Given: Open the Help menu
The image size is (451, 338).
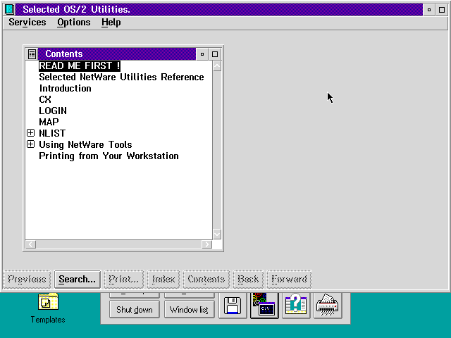Looking at the screenshot, I should [111, 23].
